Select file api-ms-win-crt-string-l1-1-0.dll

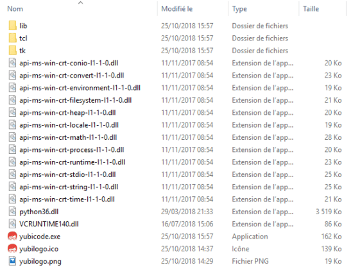click(69, 187)
